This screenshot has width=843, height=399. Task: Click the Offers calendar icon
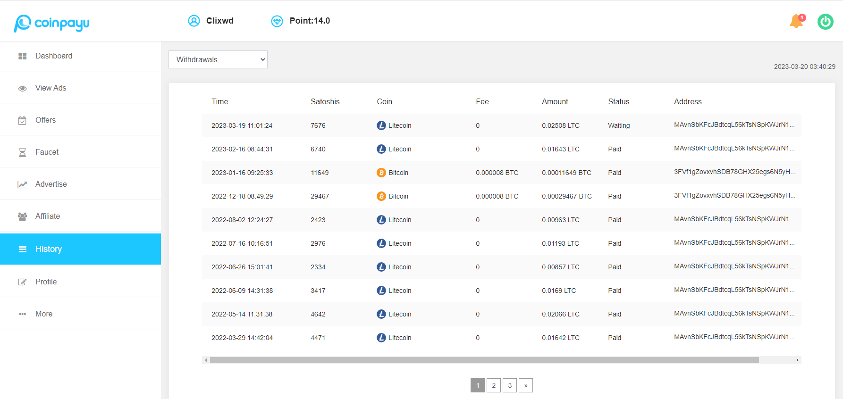[22, 120]
